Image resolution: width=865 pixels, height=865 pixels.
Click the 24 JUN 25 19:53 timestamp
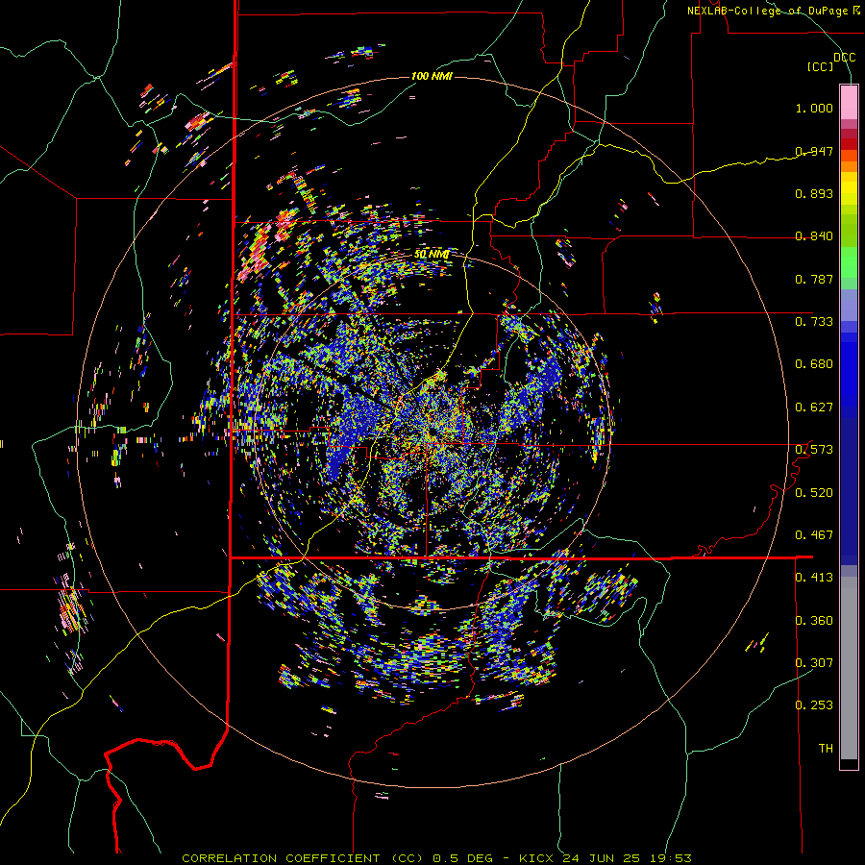tap(627, 858)
